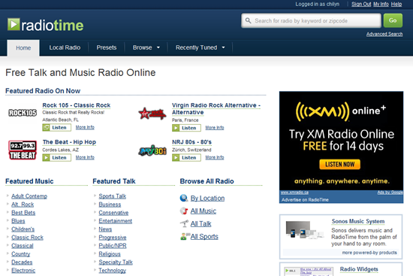The height and width of the screenshot is (276, 413).
Task: Open Religious talk category
Action: click(x=110, y=254)
